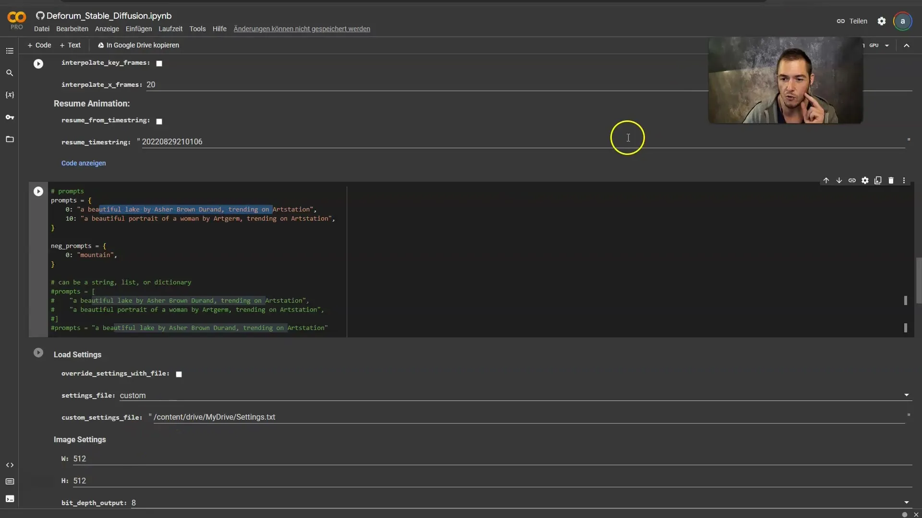Click the notebook title Deforum_Stable_Diffusion.ipynb
Screen dimensions: 922x518
(109, 16)
